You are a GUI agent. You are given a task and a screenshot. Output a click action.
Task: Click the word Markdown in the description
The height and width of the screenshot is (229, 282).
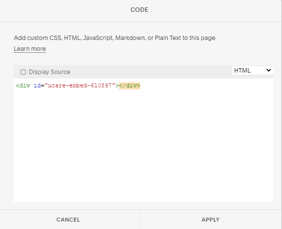(x=130, y=38)
